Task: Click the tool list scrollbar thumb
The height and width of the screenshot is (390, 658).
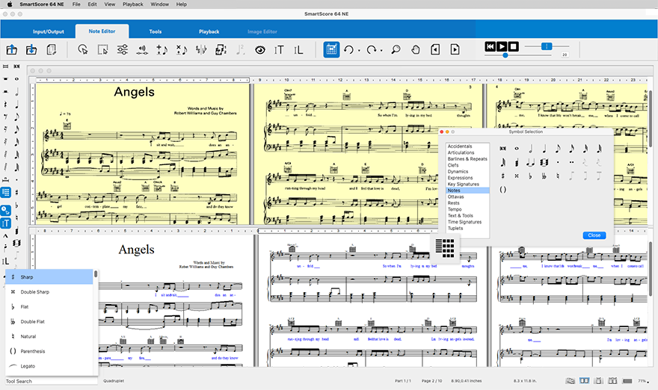Action: [96, 274]
